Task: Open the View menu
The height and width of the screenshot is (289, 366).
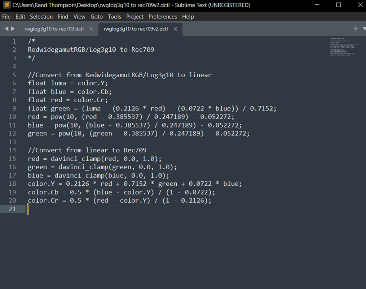Action: [79, 17]
